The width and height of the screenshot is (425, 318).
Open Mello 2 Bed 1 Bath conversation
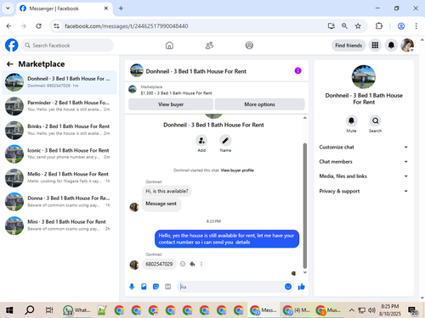tap(59, 177)
